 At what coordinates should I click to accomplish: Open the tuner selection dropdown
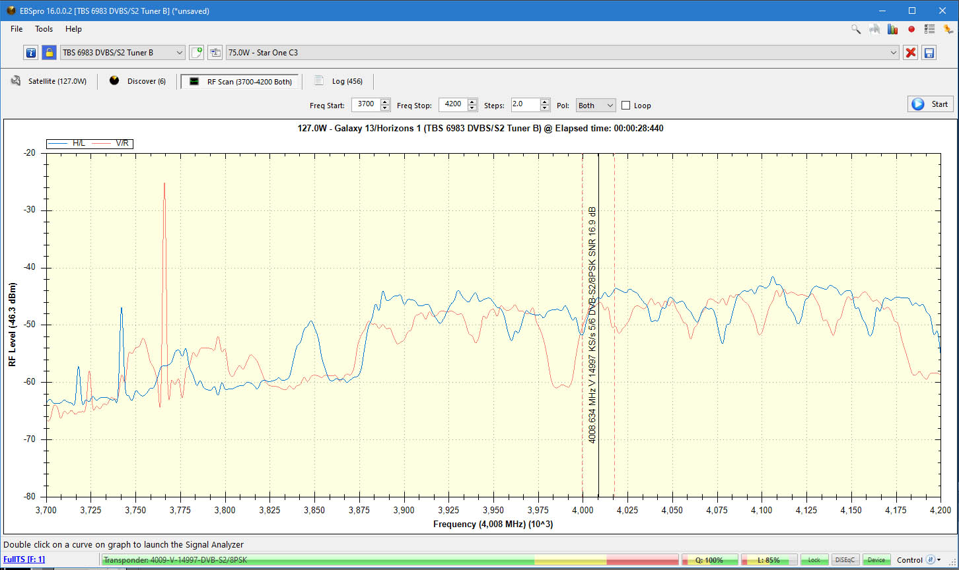[x=123, y=53]
